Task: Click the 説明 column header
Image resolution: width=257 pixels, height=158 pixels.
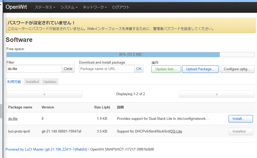Action: [x=120, y=107]
